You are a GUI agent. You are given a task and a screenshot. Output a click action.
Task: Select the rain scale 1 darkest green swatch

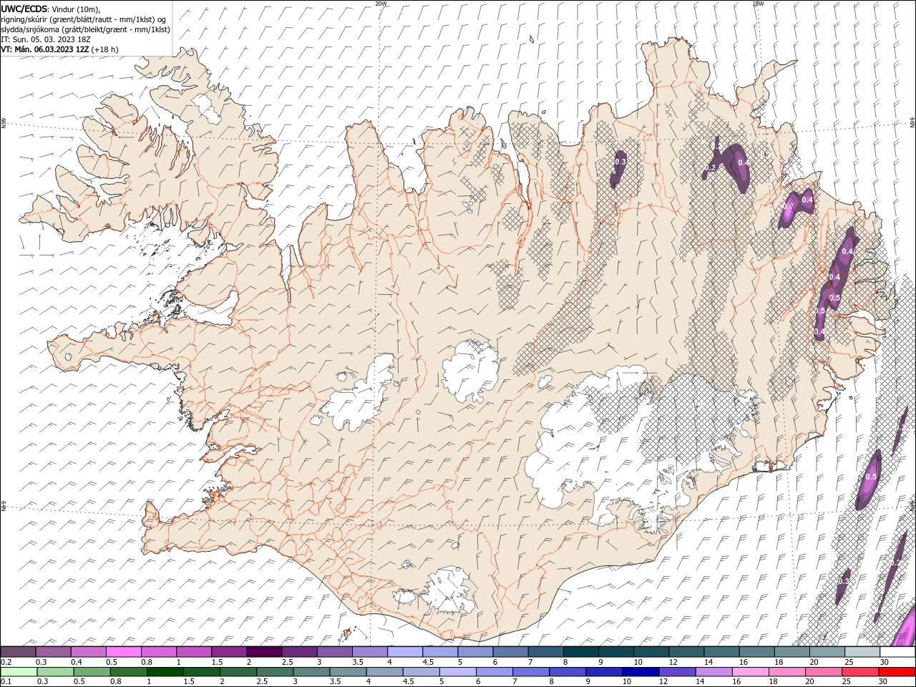coord(165,672)
